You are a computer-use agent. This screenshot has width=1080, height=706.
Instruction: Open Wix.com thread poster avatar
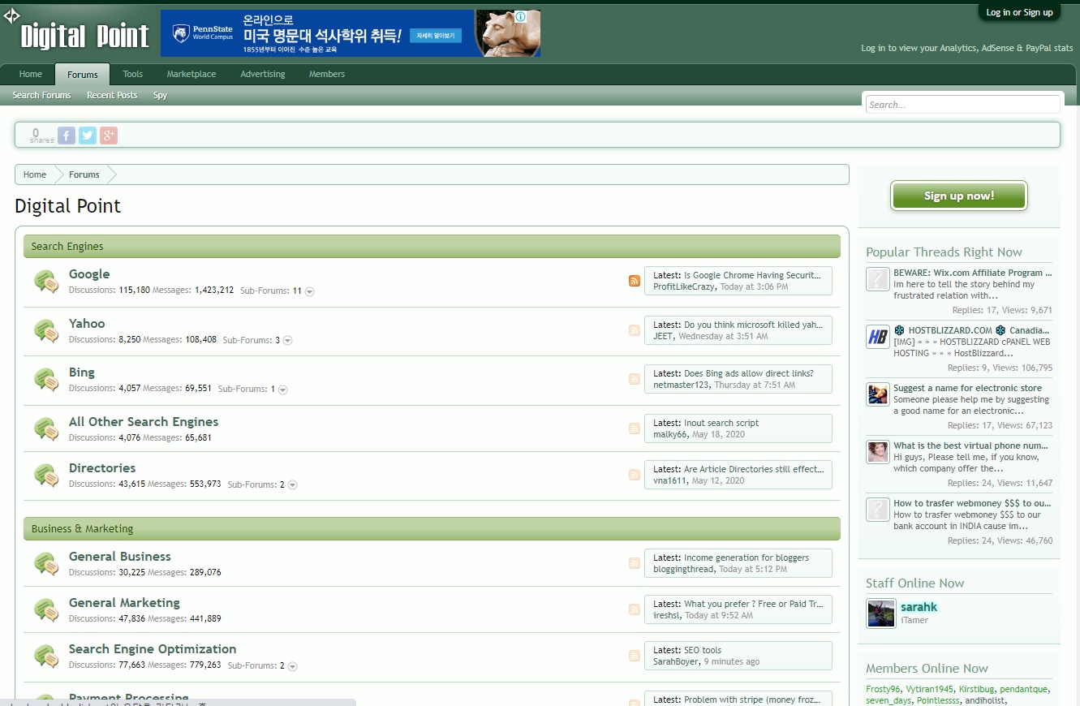877,279
